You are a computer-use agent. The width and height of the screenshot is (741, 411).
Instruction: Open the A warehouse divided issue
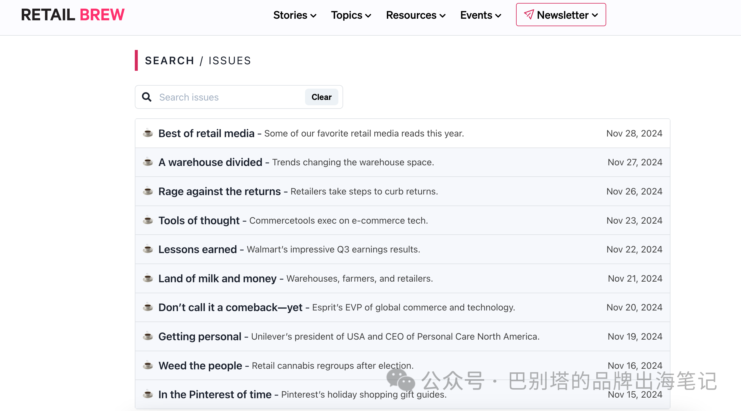[x=403, y=162]
